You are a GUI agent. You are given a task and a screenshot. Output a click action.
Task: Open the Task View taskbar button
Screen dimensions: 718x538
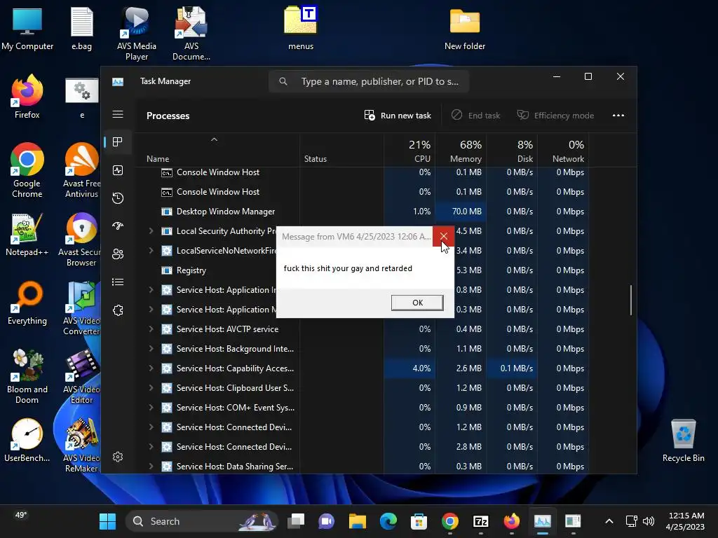(296, 521)
